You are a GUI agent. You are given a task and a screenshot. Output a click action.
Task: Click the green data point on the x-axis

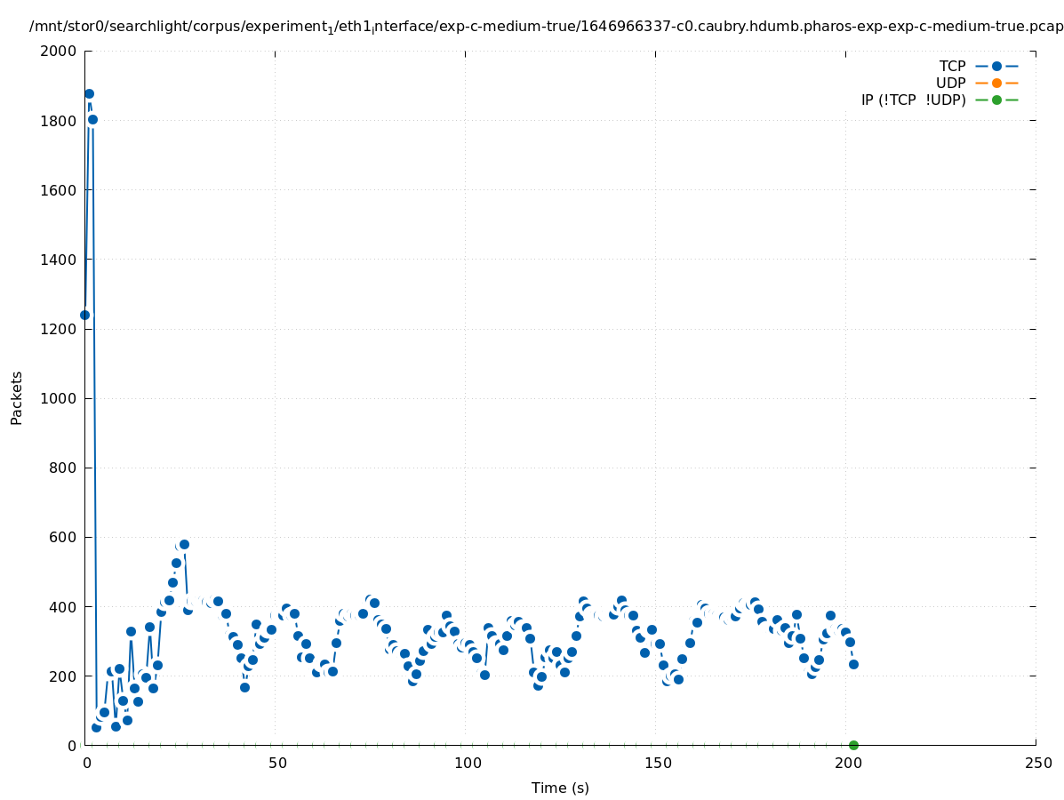[x=853, y=745]
